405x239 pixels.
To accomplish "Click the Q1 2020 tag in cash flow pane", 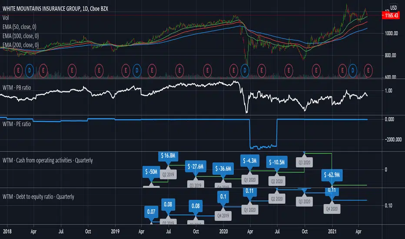I will point(250,180).
